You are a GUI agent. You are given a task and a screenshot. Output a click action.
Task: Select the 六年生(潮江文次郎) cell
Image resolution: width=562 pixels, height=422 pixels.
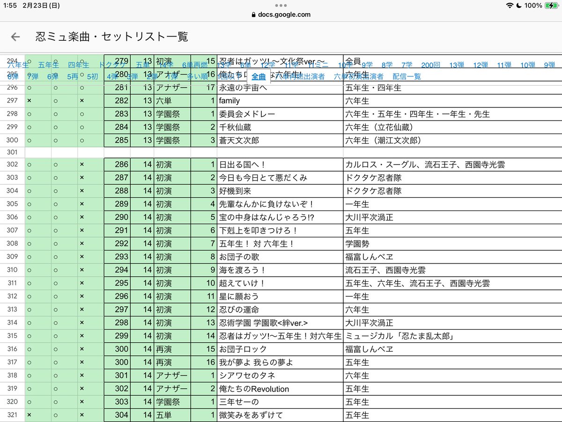pyautogui.click(x=452, y=140)
